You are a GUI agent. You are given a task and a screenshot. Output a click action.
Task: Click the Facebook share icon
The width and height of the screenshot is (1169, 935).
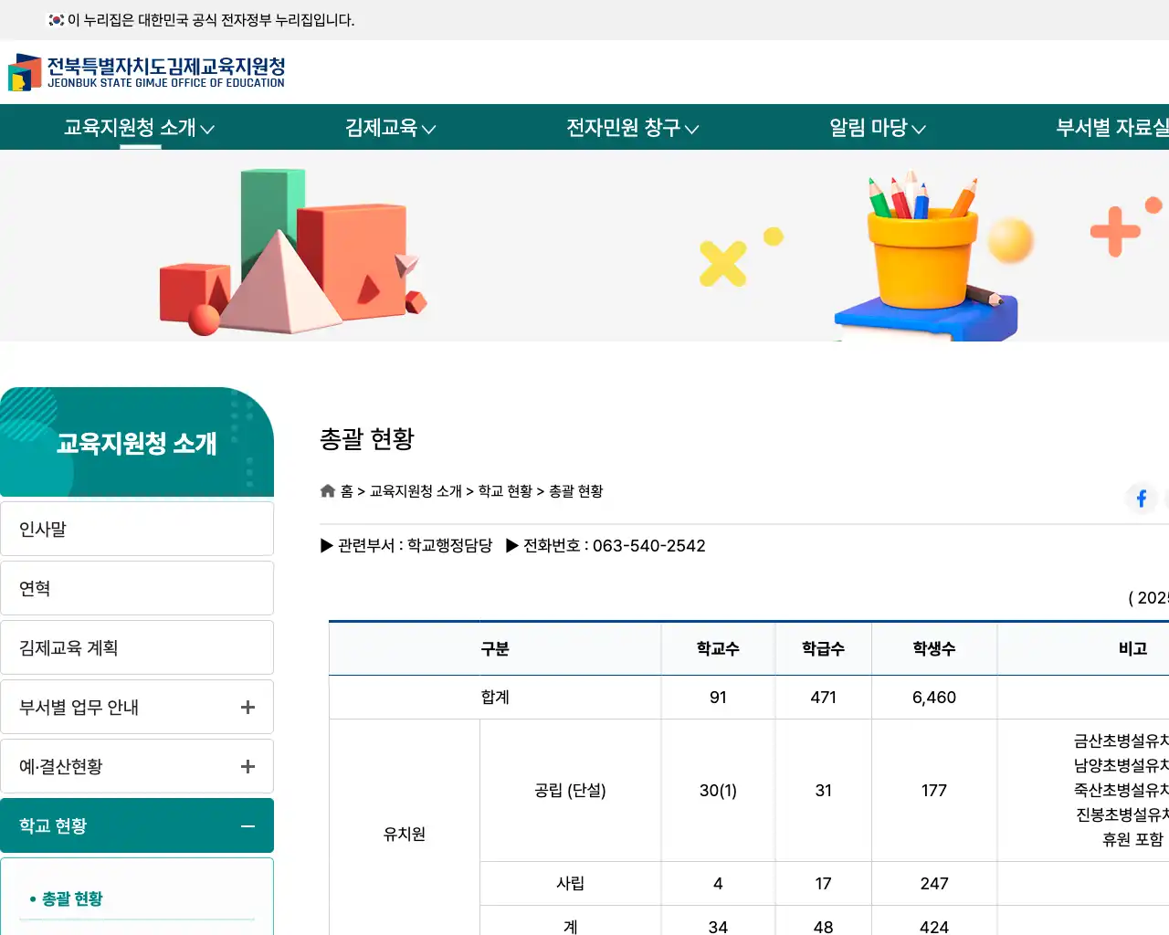coord(1141,498)
